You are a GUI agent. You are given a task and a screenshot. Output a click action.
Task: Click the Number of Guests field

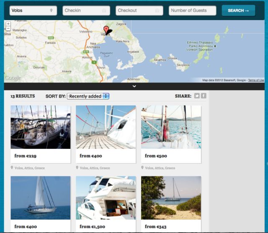[193, 10]
